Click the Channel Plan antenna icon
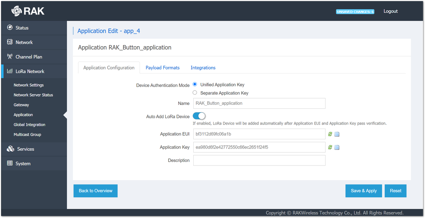Viewport: 425px width, 218px height. pyautogui.click(x=10, y=57)
